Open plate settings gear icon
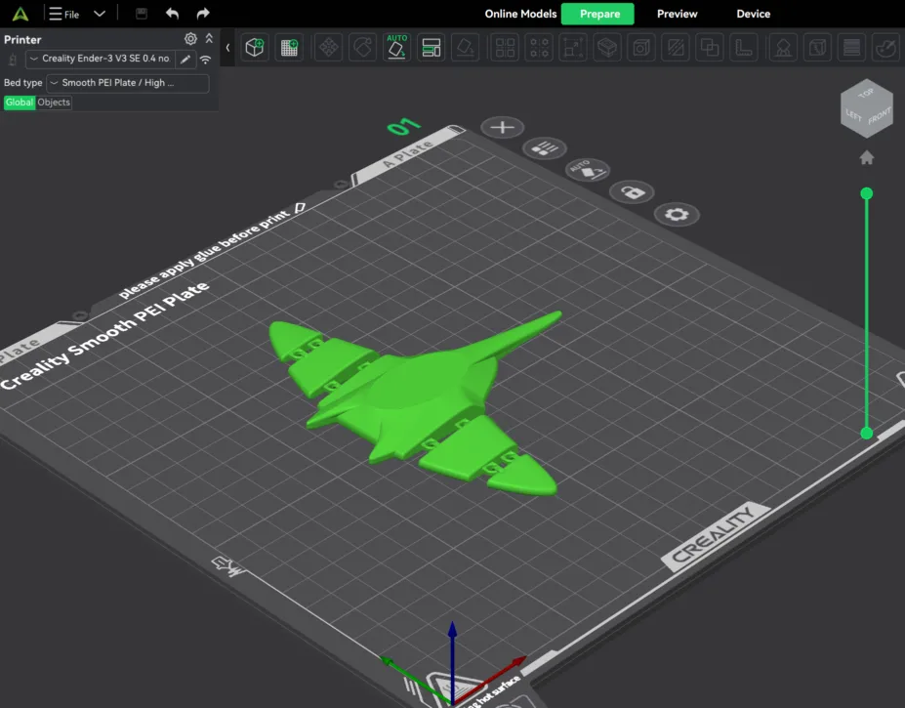 [x=677, y=214]
